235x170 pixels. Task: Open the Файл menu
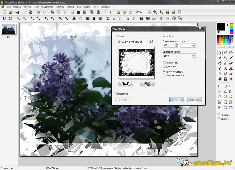pos(8,7)
